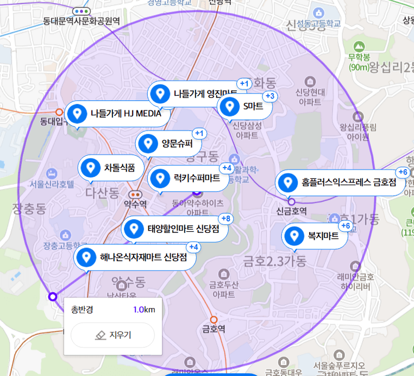Open the 나들가게 HJ MEDIA label
The height and width of the screenshot is (376, 414).
click(126, 114)
